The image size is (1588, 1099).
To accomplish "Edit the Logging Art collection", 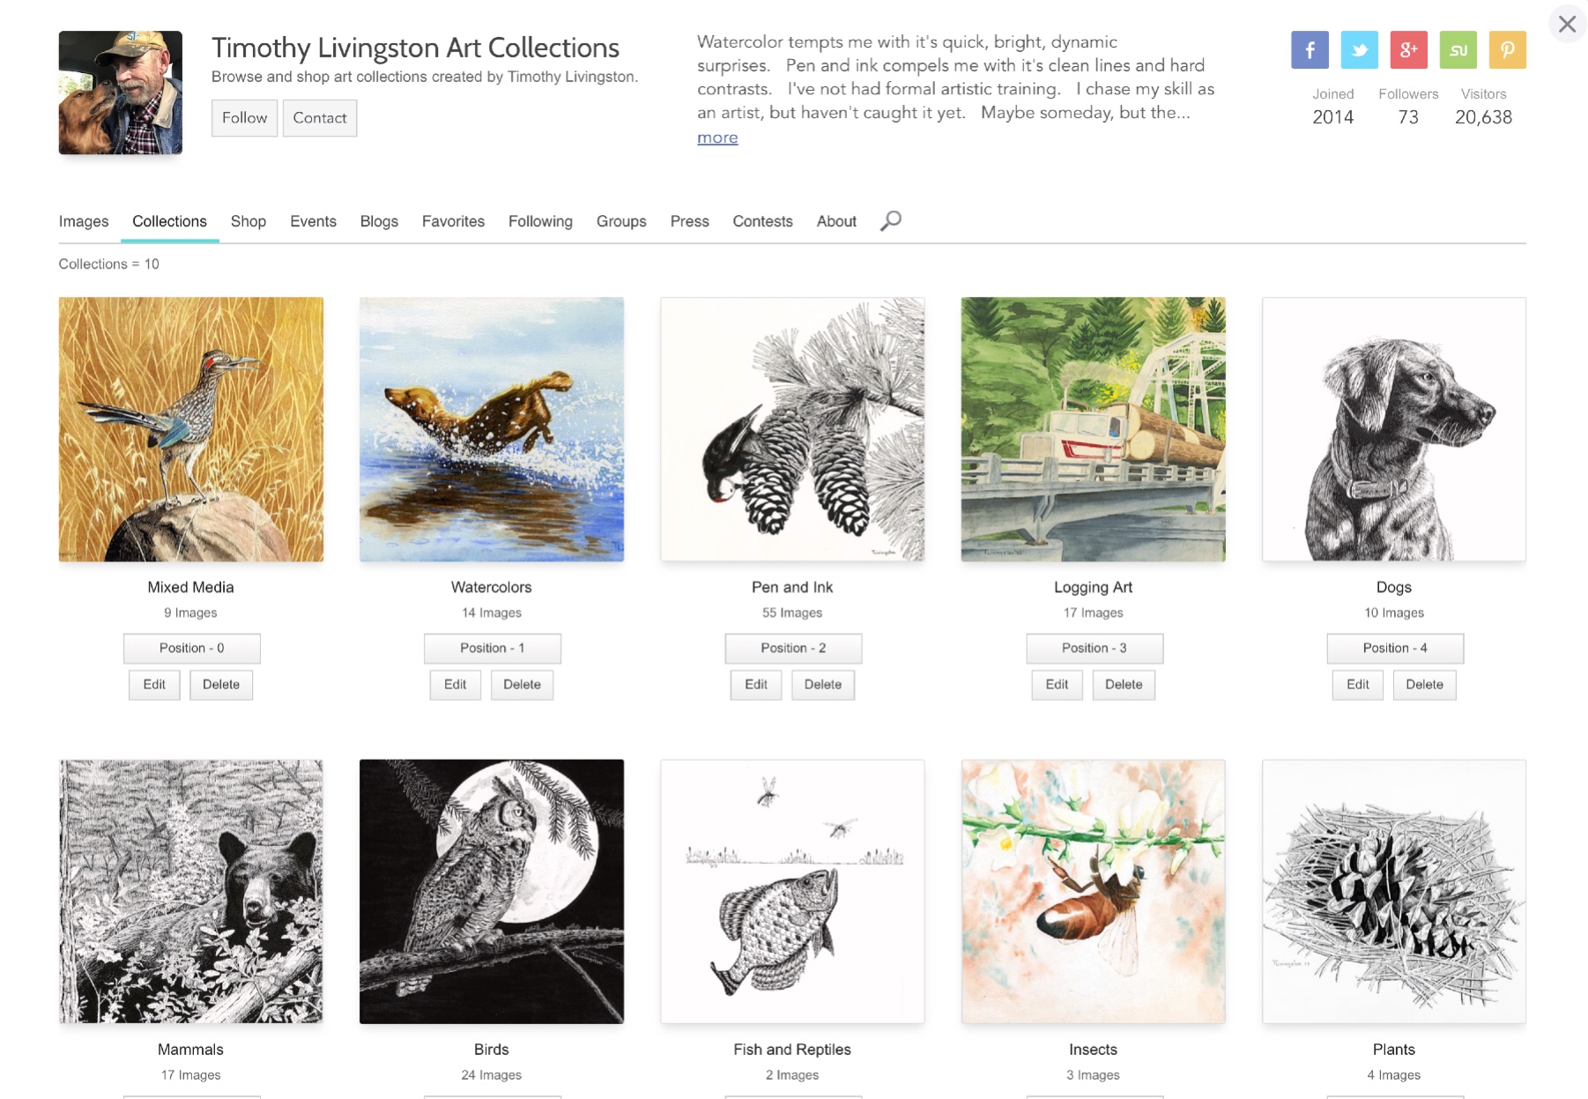I will pos(1057,685).
